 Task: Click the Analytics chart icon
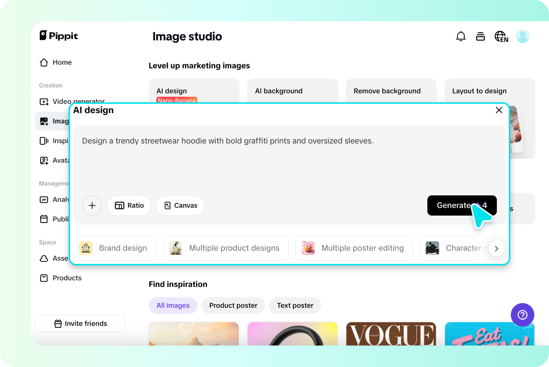pyautogui.click(x=44, y=200)
